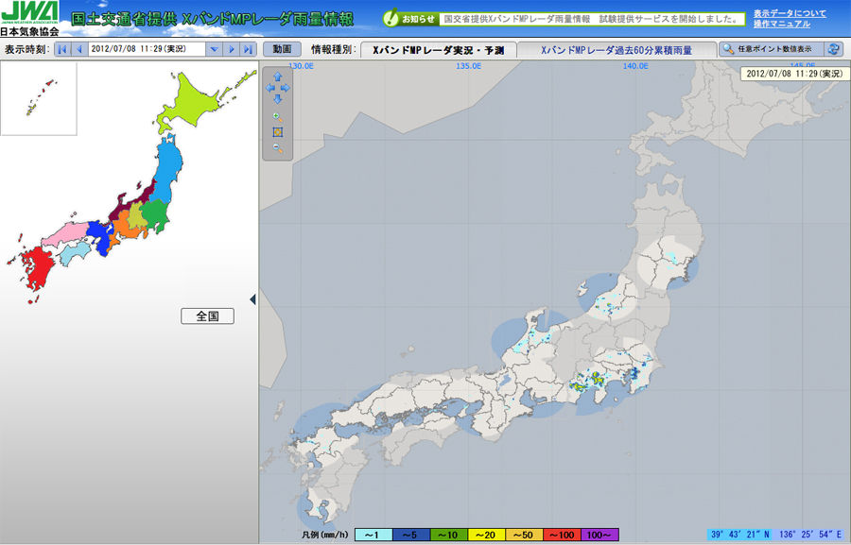
Task: Zoom out with the minus magnifier icon
Action: click(277, 148)
